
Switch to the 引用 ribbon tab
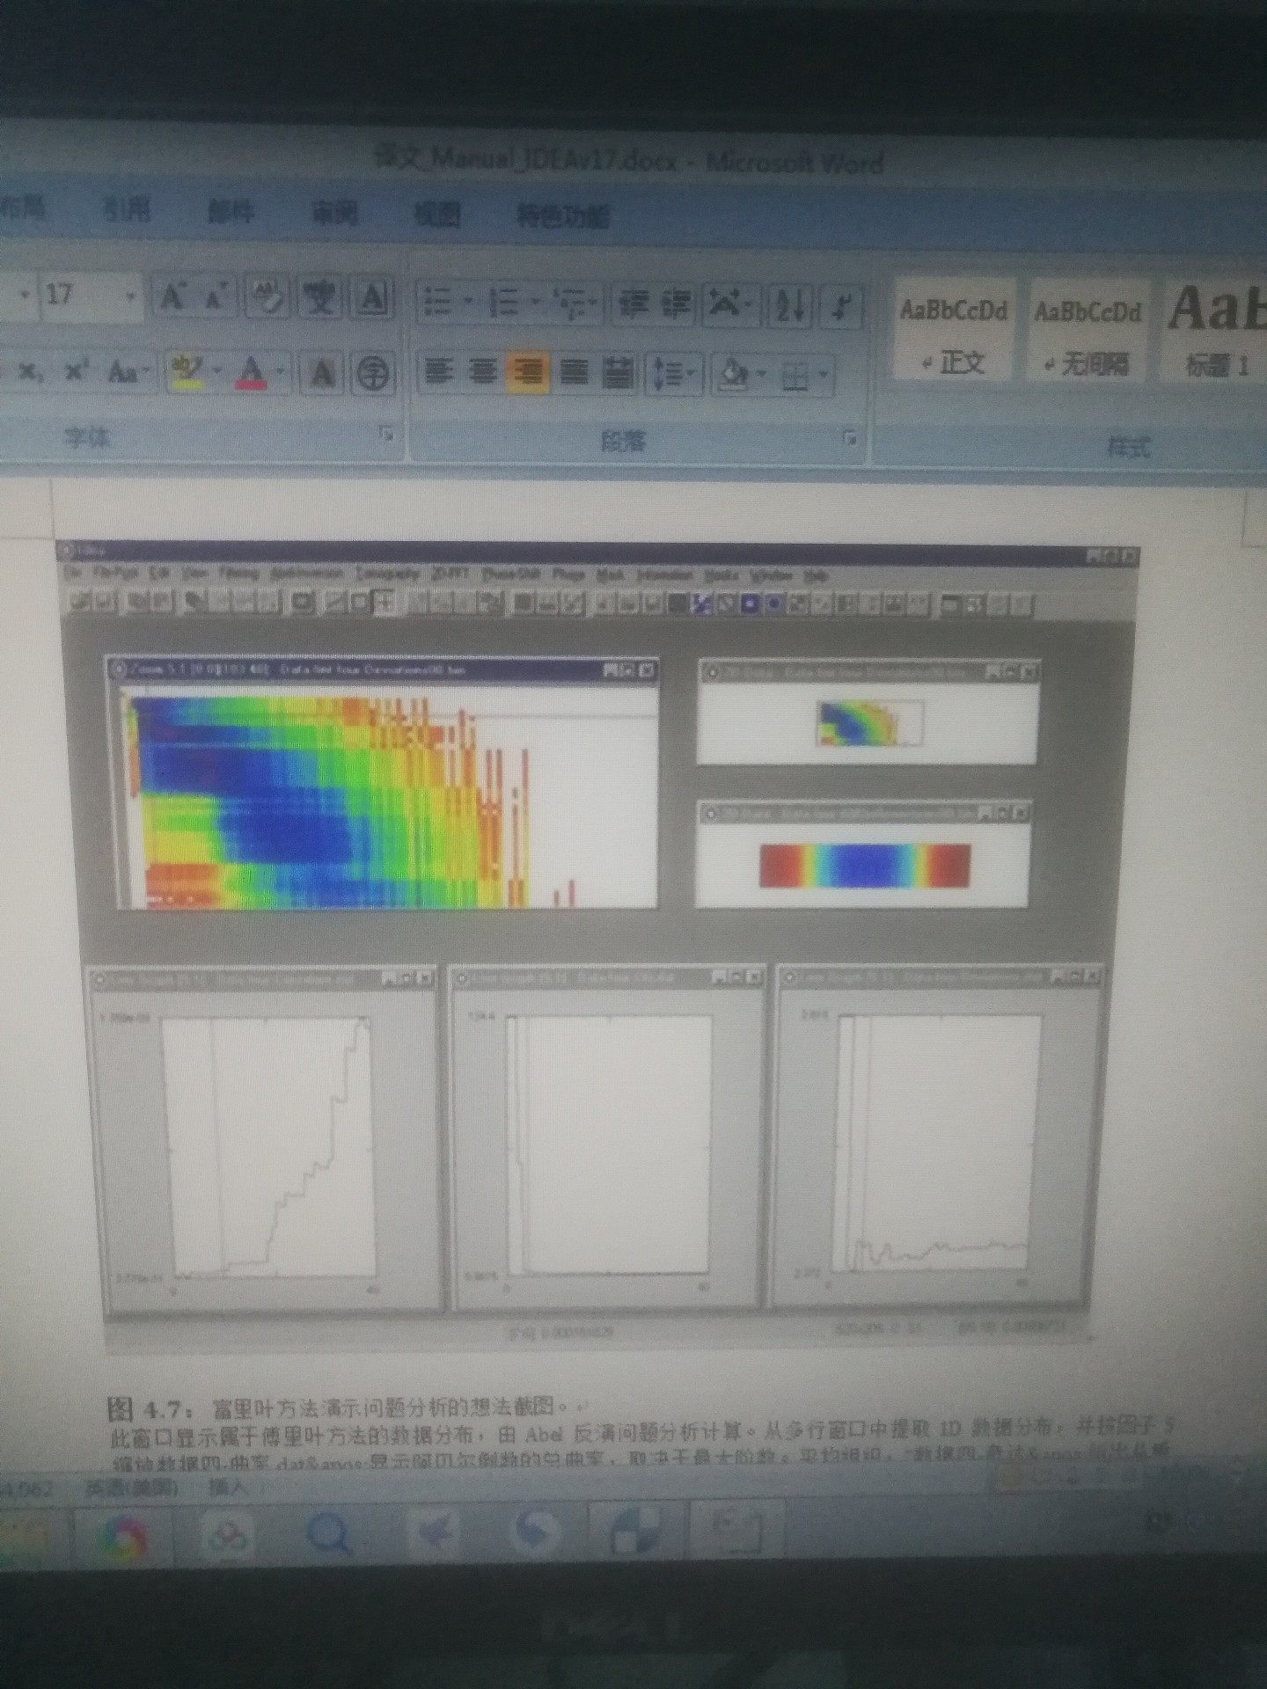[x=127, y=209]
